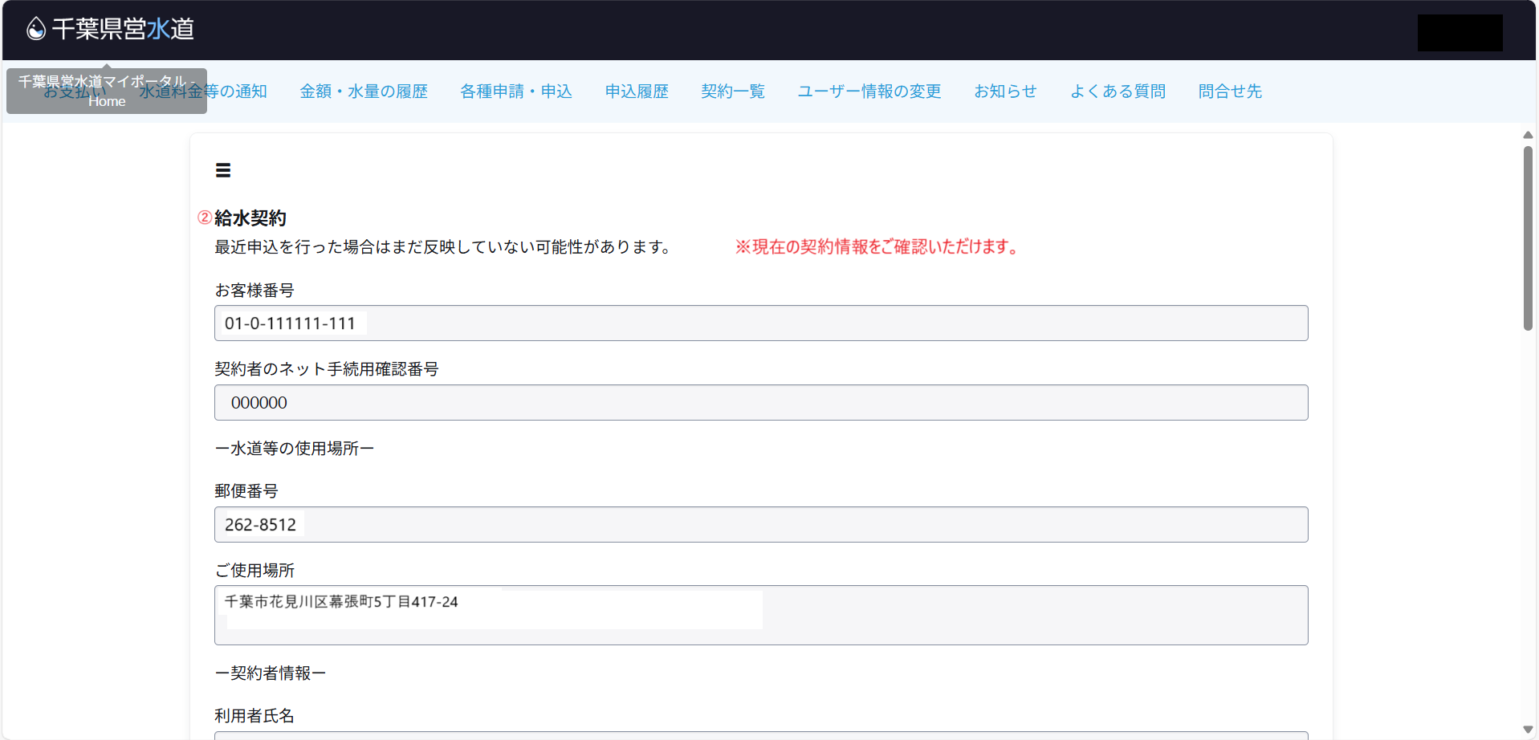Select 申込履歴 in navigation bar
The image size is (1539, 740).
click(637, 91)
